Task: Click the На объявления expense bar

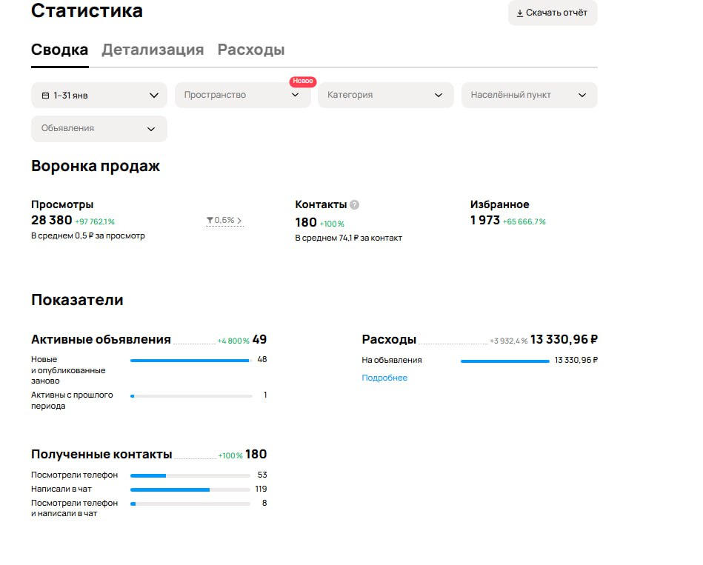Action: click(x=504, y=361)
